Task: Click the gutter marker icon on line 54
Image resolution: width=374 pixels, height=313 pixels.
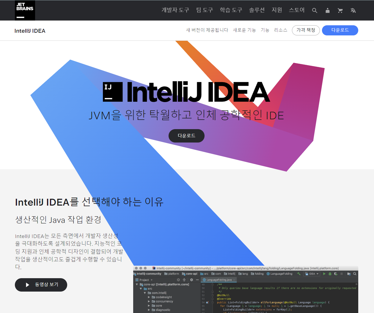Action: 207,303
